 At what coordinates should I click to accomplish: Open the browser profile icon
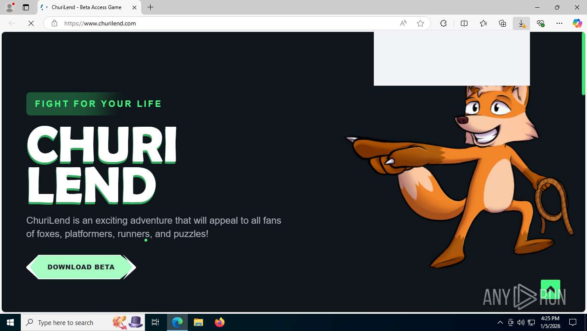coord(9,7)
